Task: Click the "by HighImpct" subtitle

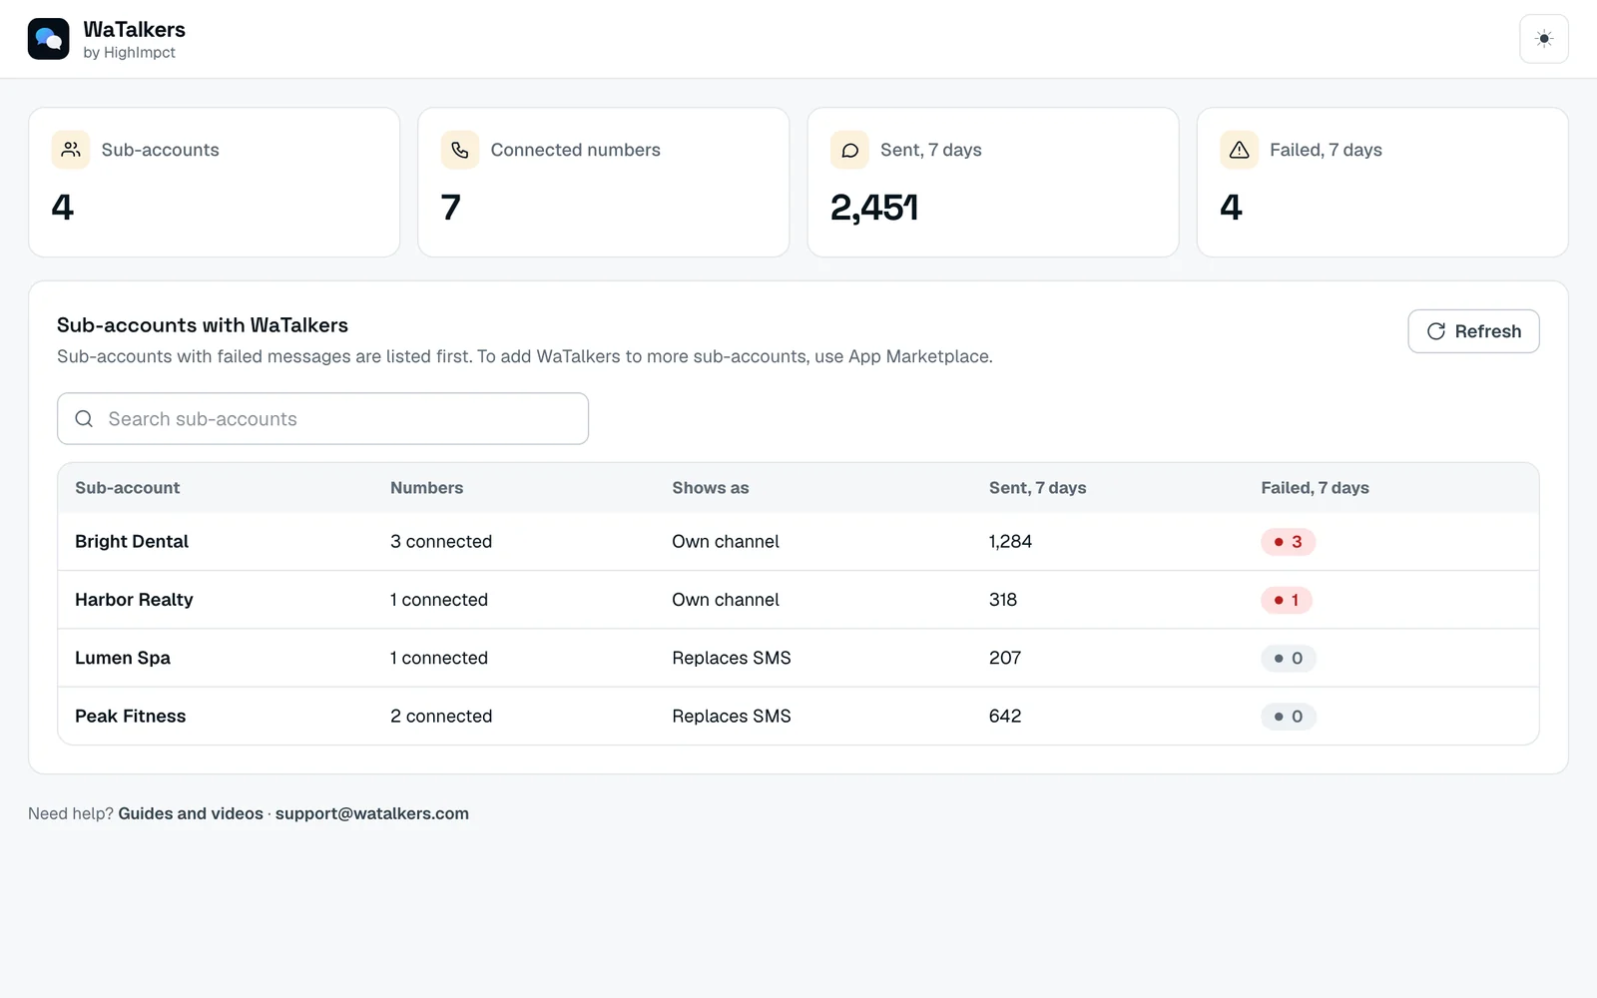Action: click(129, 53)
